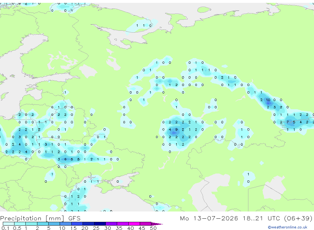This screenshot has height=230, width=314.
Task: Click the '(06+39)' forecast run text
Action: [298, 218]
